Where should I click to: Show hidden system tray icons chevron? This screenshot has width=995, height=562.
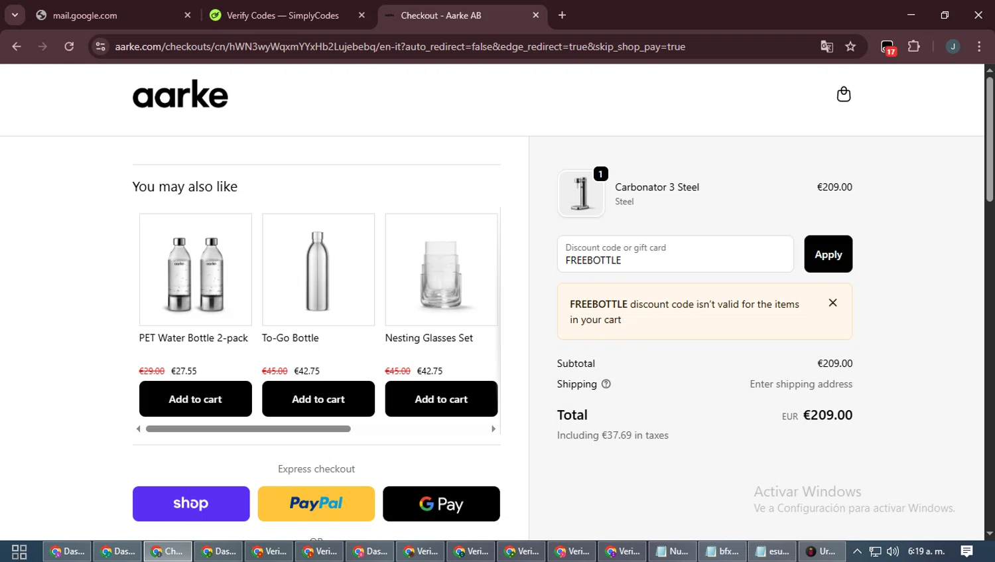pos(857,551)
